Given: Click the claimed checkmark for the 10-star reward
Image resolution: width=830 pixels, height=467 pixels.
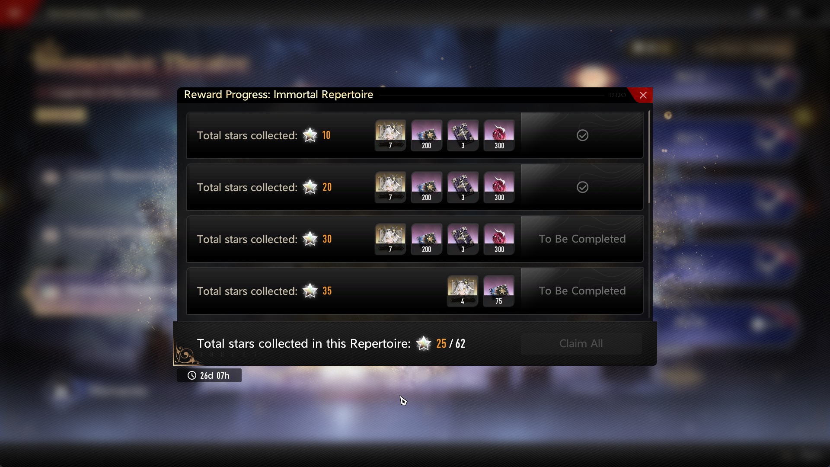Looking at the screenshot, I should (x=582, y=135).
